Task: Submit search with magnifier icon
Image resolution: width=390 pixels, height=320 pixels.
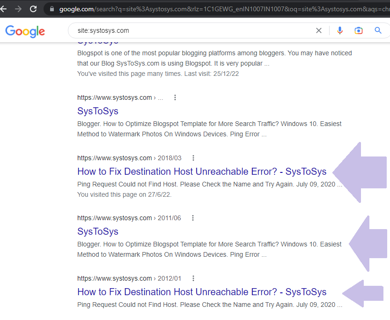Action: (x=378, y=30)
